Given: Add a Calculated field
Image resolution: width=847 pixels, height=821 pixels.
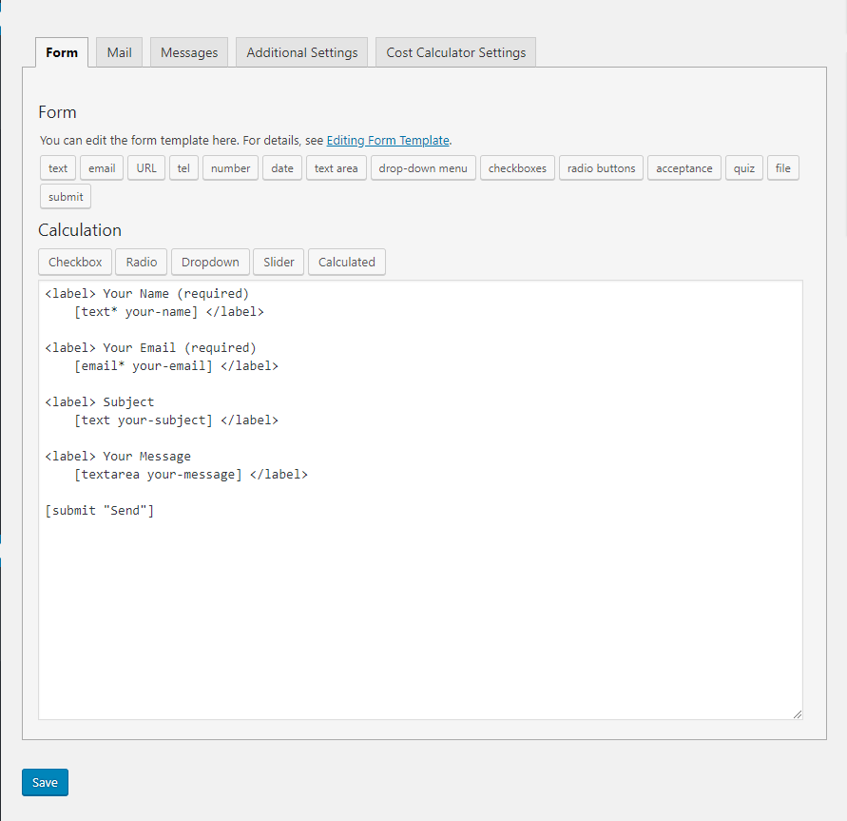Looking at the screenshot, I should point(347,263).
